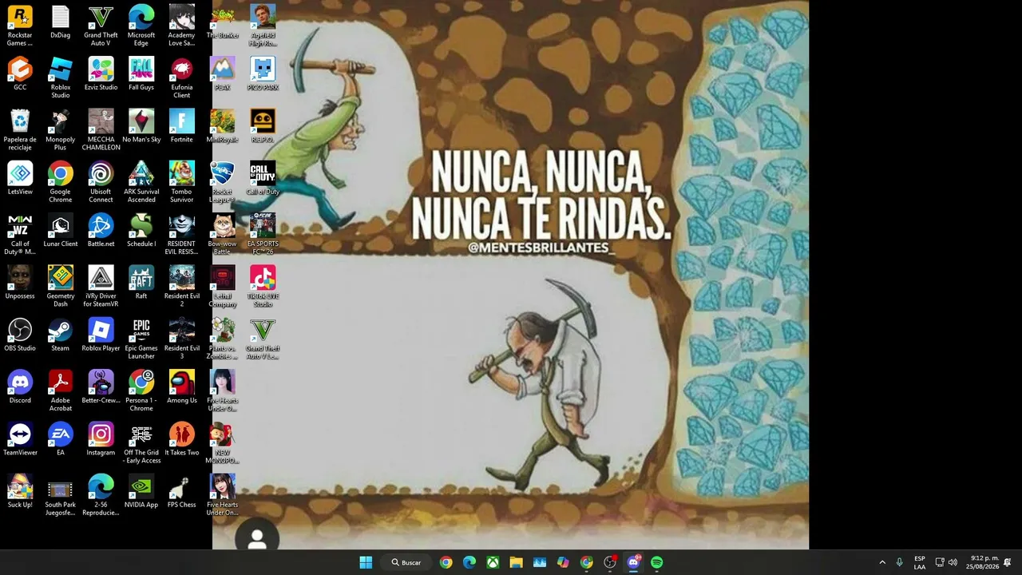Click the Buscar taskbar search box

(406, 562)
